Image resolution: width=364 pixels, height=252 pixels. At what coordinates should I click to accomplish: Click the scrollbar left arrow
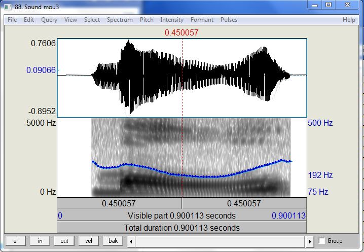point(131,241)
